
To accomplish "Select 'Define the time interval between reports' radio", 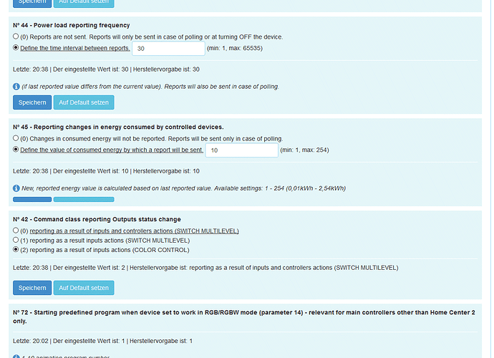I will coord(16,47).
